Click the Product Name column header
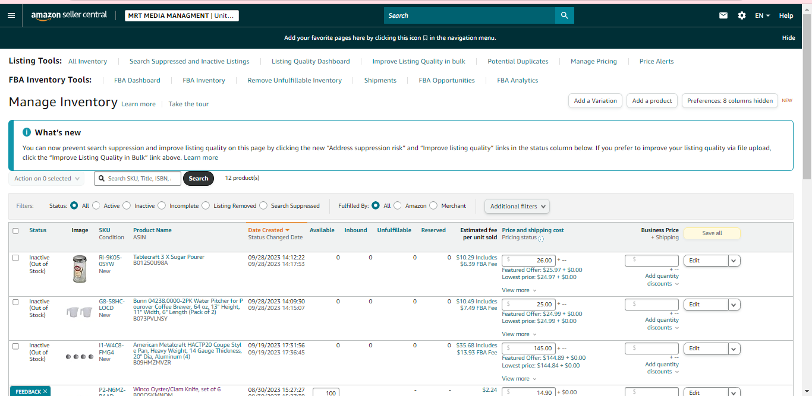The image size is (812, 396). [x=152, y=230]
